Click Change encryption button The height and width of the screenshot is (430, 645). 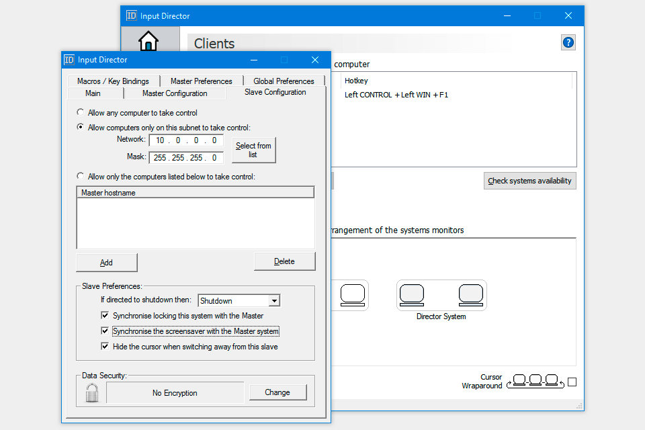tap(277, 392)
